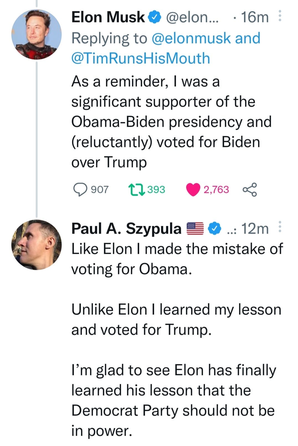
Task: Click the Elon Musk display name
Action: tap(108, 17)
